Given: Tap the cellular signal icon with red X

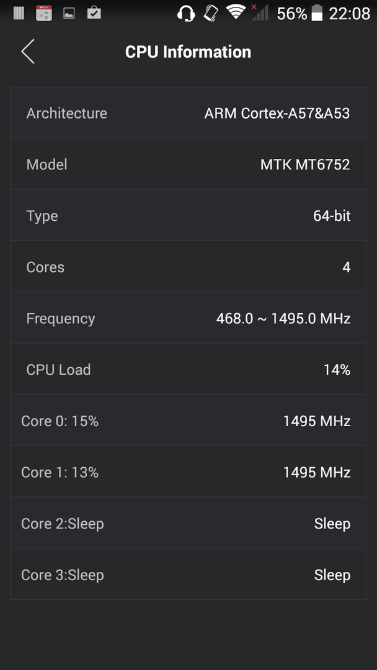Looking at the screenshot, I should pos(259,12).
